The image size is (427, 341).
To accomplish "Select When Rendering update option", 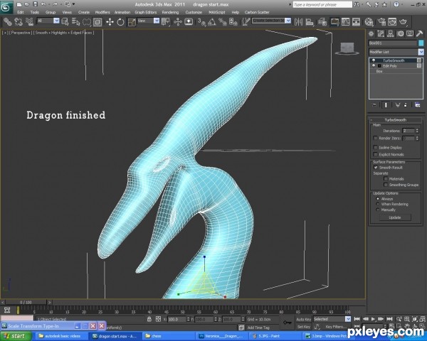I will 377,204.
